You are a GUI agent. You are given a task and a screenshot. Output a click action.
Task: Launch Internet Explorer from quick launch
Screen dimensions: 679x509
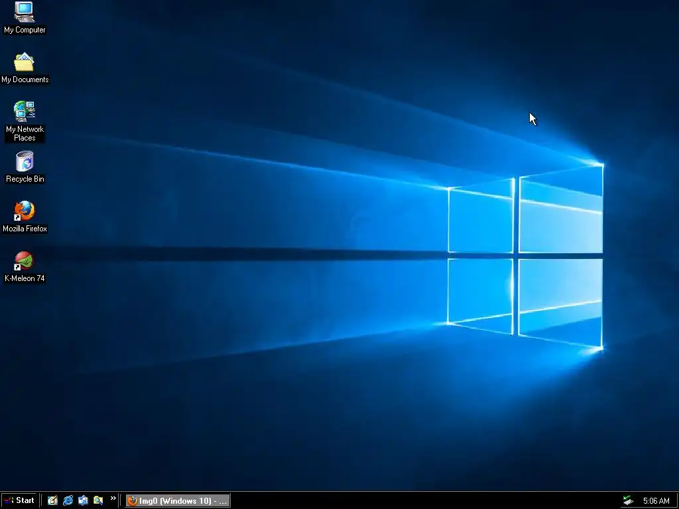(x=68, y=500)
